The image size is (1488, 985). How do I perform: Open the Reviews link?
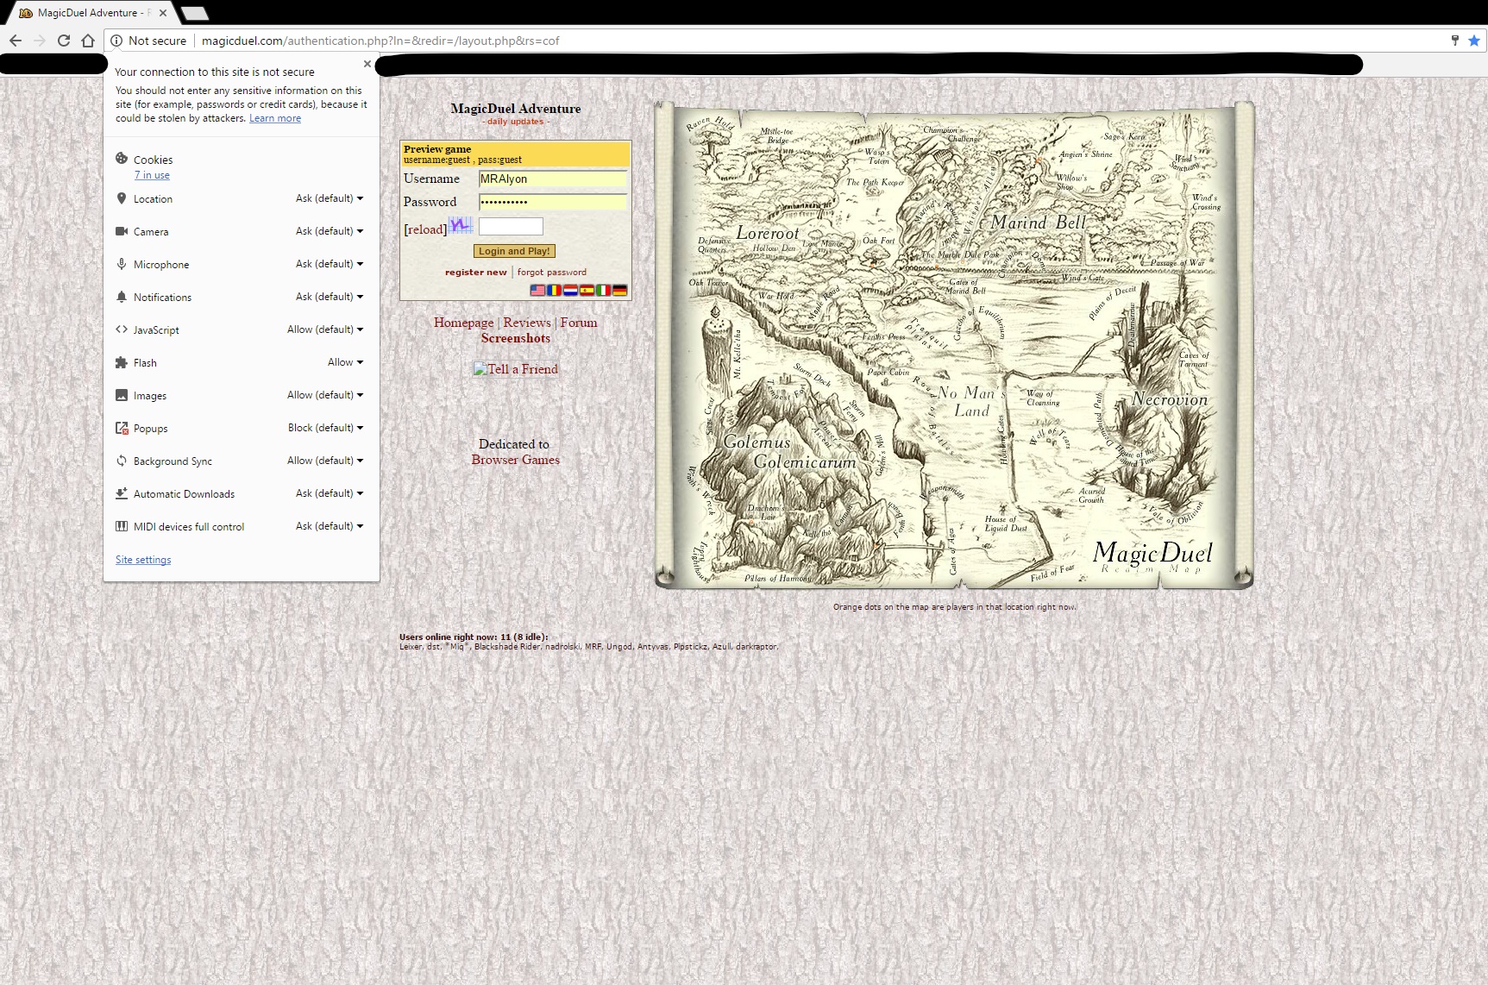click(x=527, y=323)
